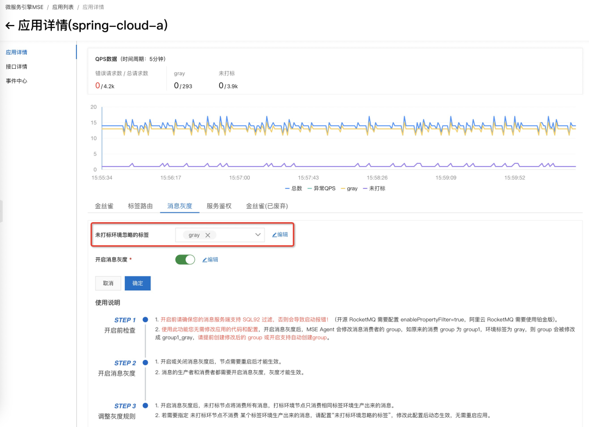Click the STEP 1 blue marker dot

pyautogui.click(x=146, y=320)
